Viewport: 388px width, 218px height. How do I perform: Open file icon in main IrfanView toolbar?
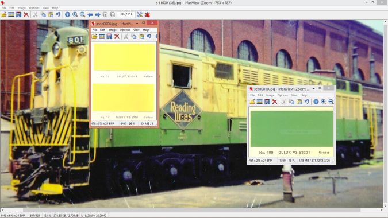3,15
